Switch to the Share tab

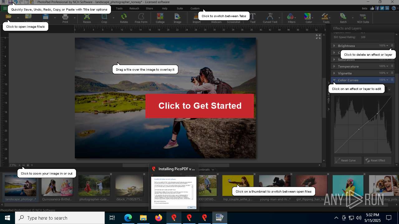tap(149, 8)
